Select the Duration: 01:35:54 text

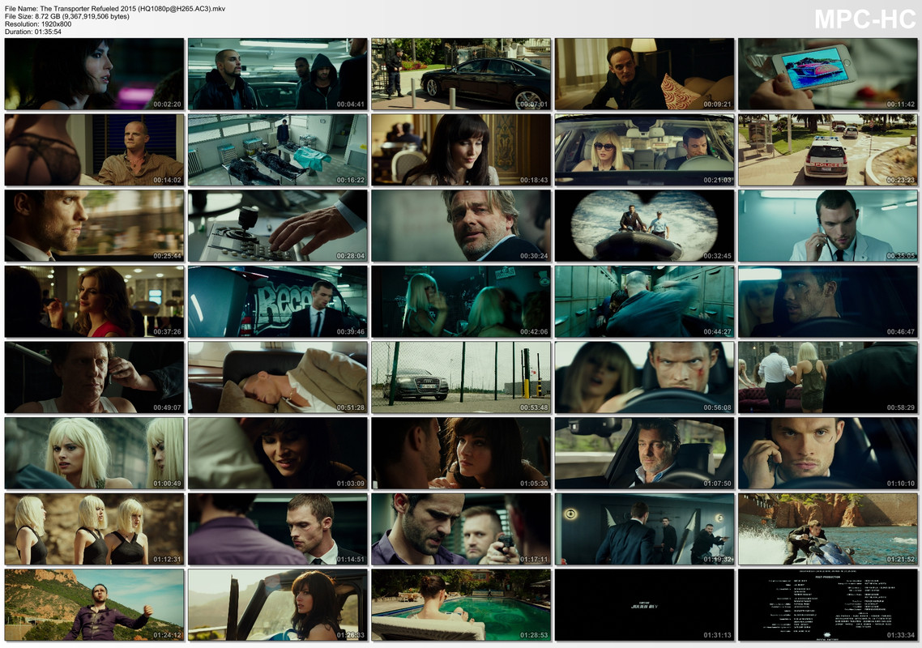(x=33, y=32)
